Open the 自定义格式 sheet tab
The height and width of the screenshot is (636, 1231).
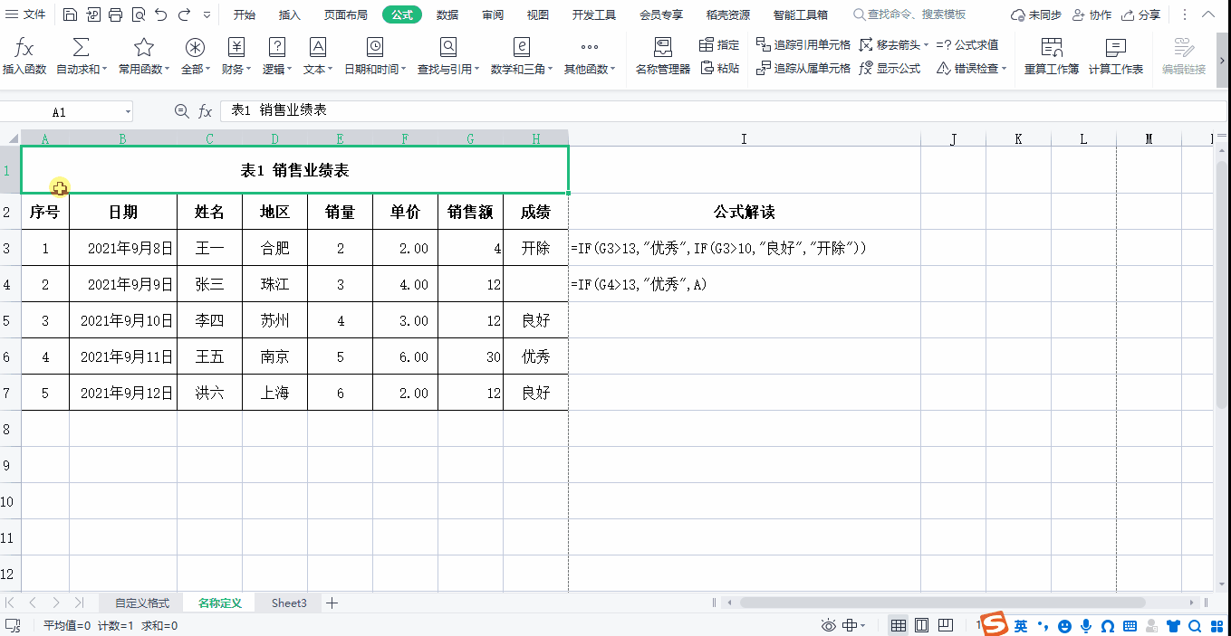click(x=141, y=603)
